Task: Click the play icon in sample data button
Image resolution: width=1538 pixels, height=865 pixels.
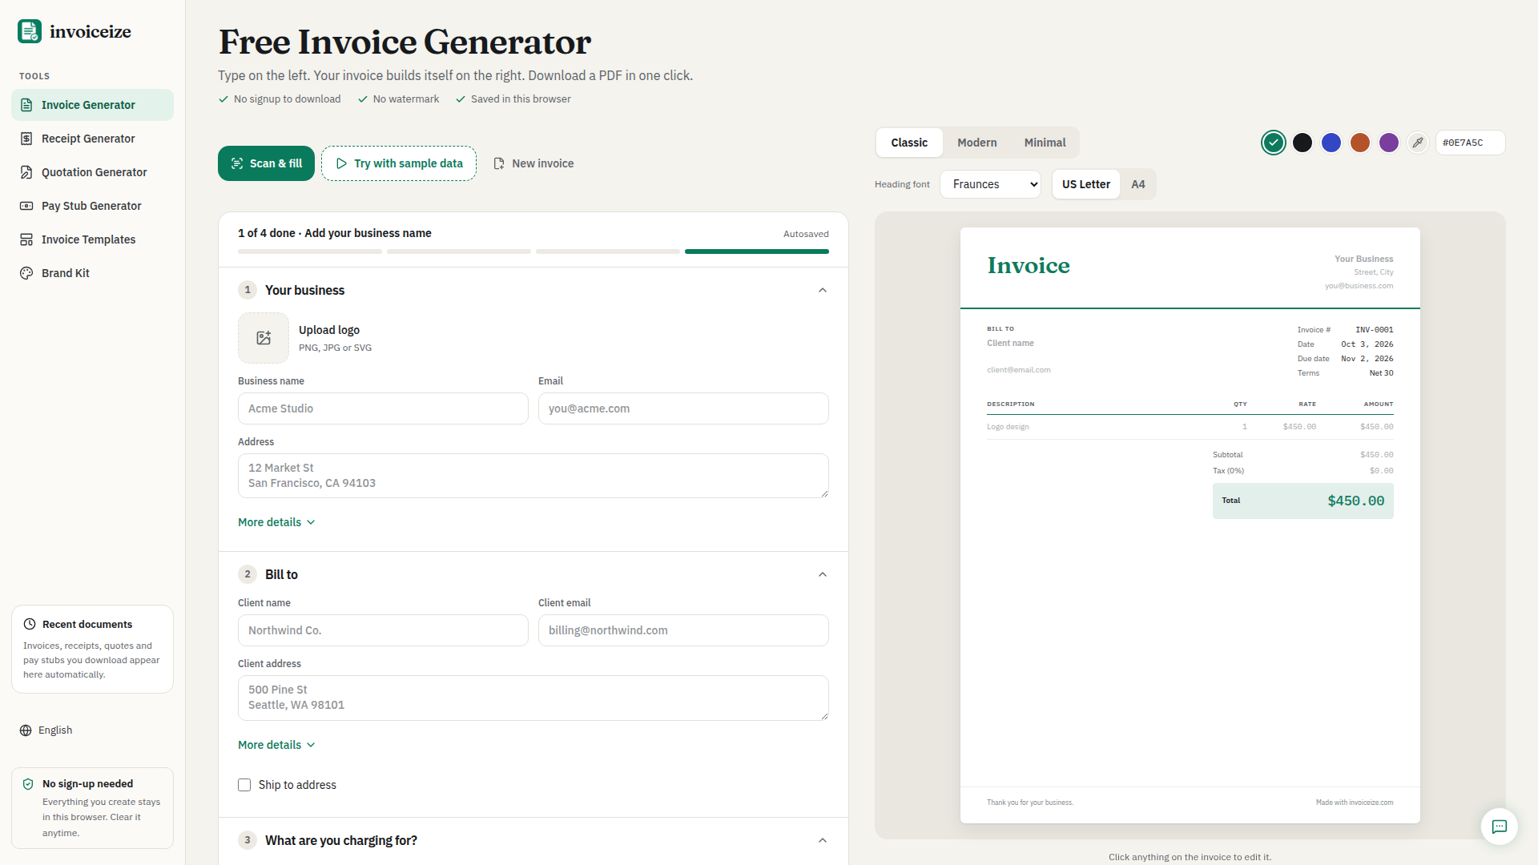Action: pos(341,163)
